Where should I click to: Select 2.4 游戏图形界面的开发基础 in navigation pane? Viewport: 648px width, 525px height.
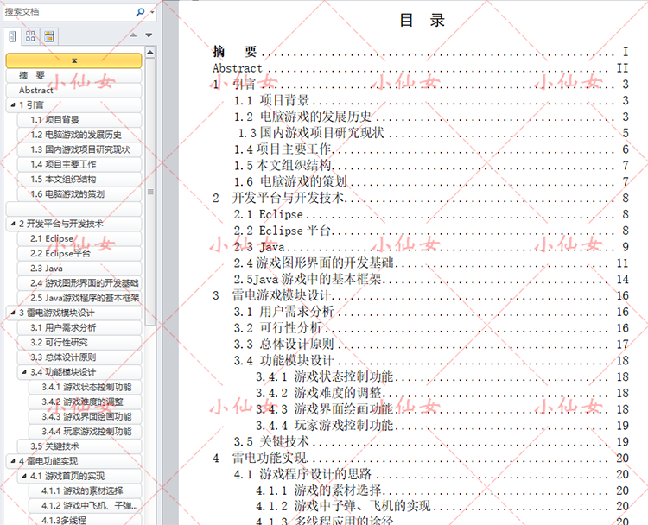[79, 283]
